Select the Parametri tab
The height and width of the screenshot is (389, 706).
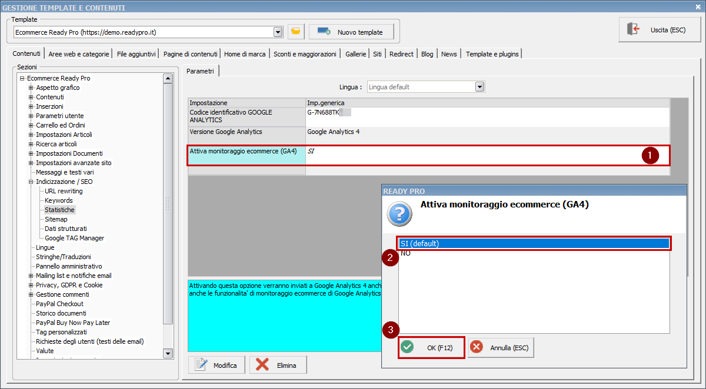tap(201, 71)
